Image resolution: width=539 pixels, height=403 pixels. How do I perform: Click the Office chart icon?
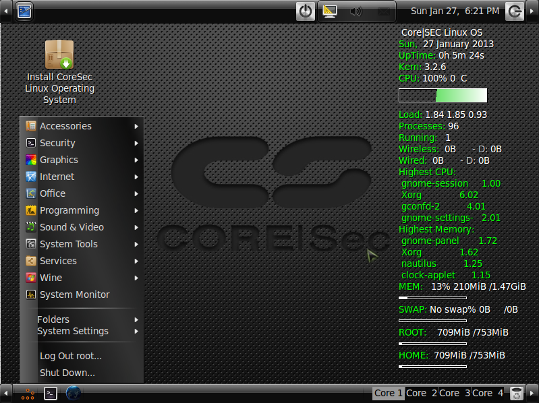pyautogui.click(x=31, y=193)
